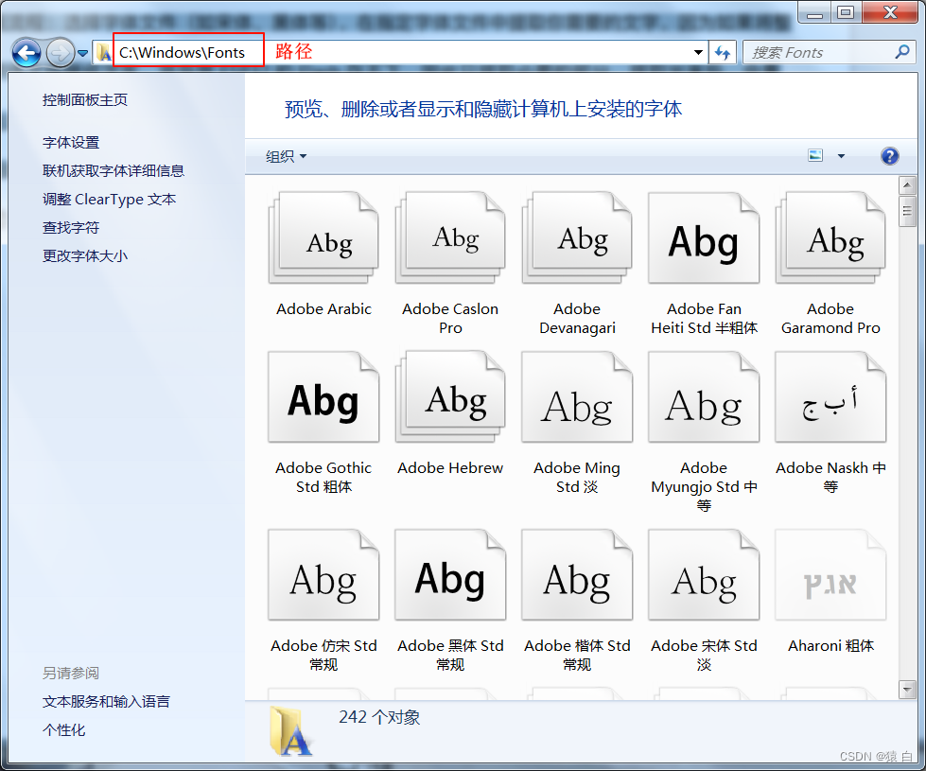The width and height of the screenshot is (926, 771).
Task: Expand the address bar history dropdown
Action: [x=697, y=52]
